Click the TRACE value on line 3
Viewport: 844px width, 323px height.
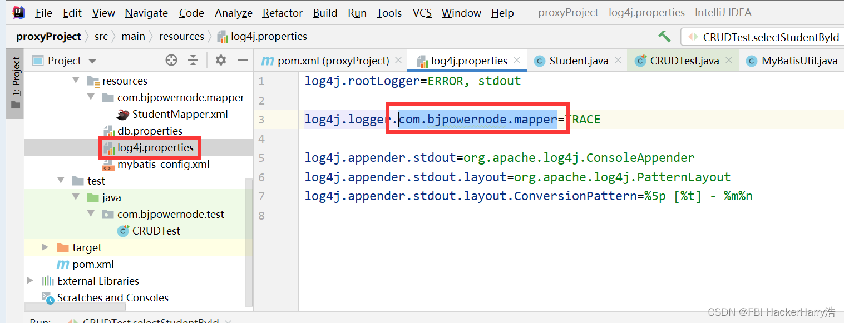coord(583,120)
